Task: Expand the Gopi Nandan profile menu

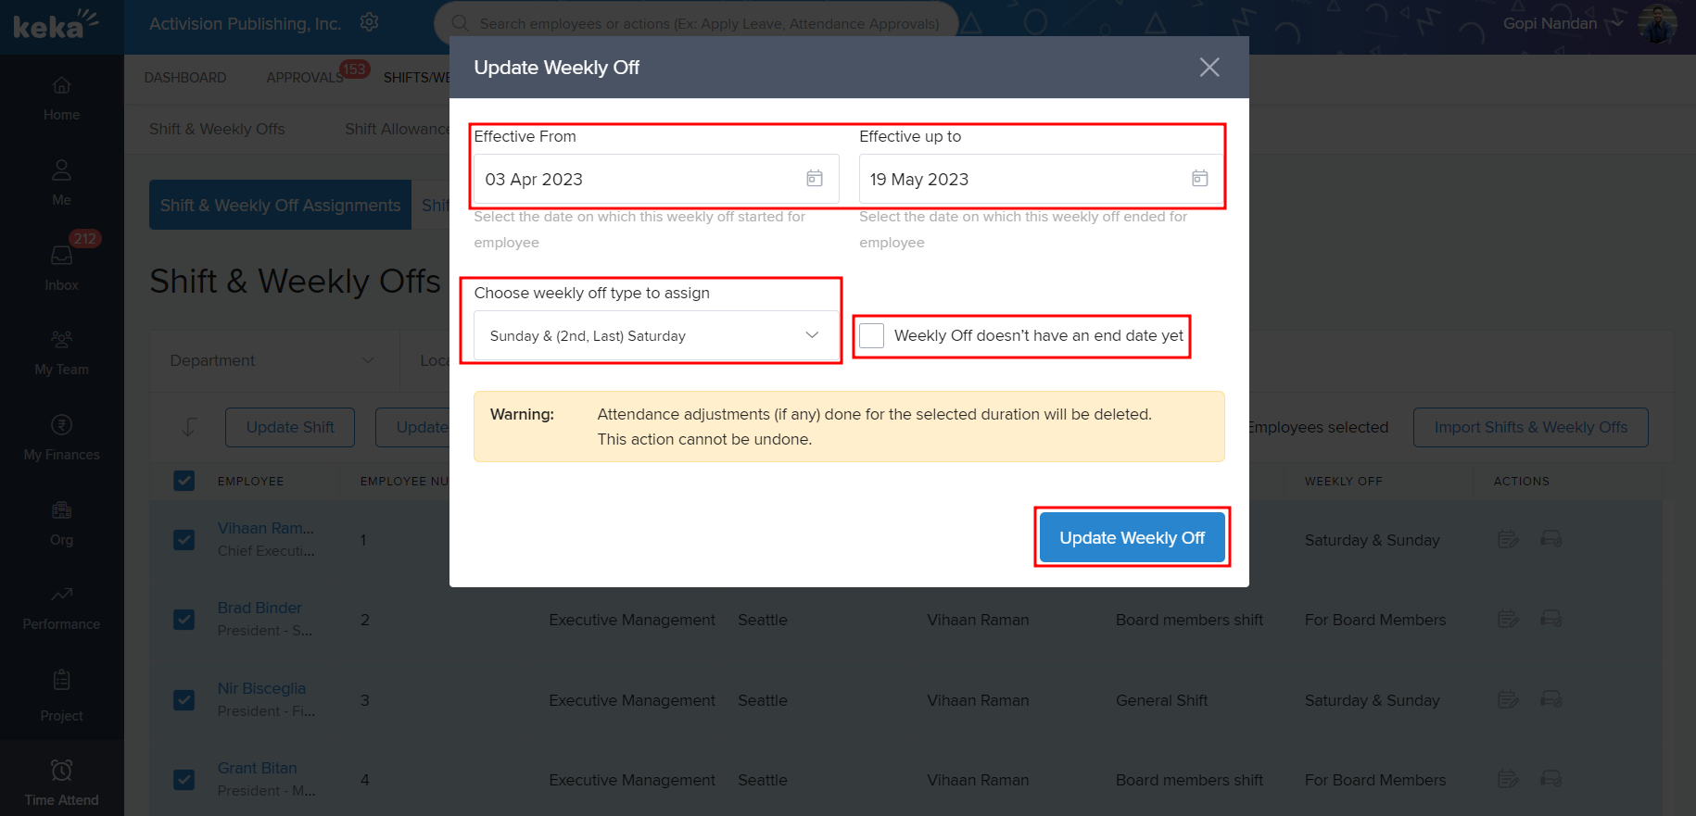Action: tap(1616, 23)
